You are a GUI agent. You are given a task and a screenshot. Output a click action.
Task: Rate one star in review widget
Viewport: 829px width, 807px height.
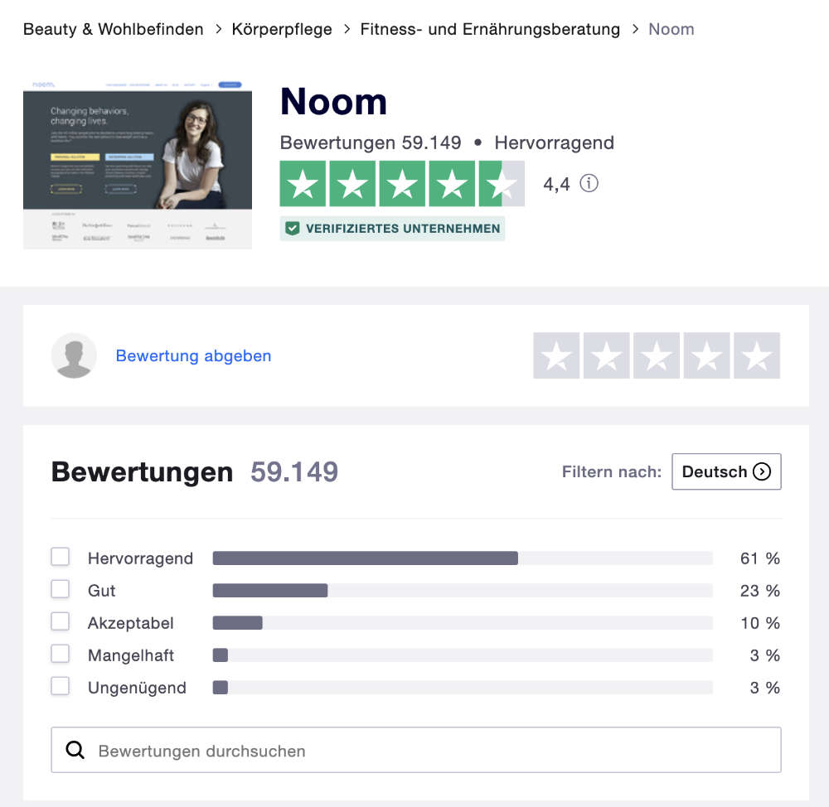[x=556, y=355]
